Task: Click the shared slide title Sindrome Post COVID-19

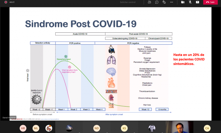Action: point(80,24)
